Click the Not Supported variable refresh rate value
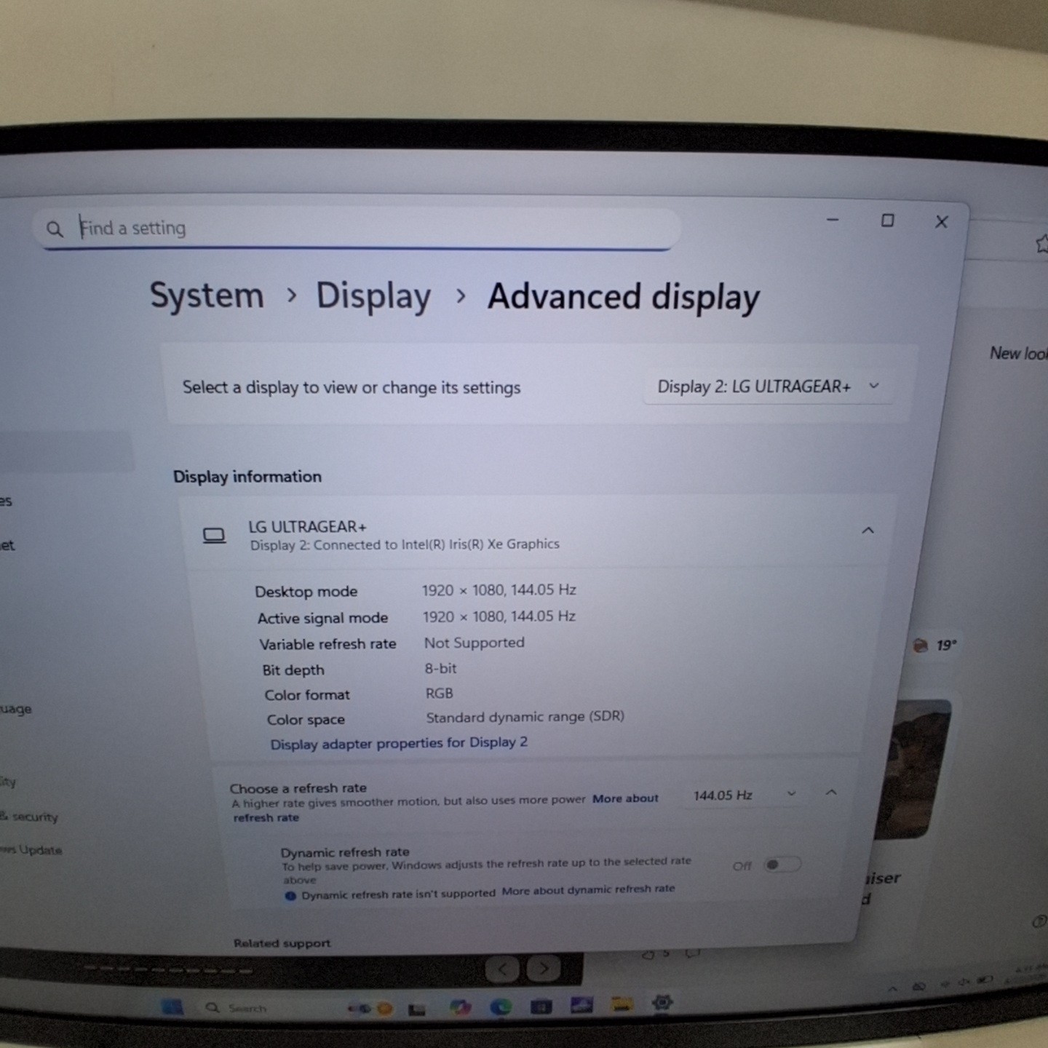The width and height of the screenshot is (1048, 1048). 475,643
